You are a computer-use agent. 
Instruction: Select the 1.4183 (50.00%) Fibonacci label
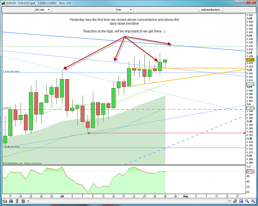11,72
